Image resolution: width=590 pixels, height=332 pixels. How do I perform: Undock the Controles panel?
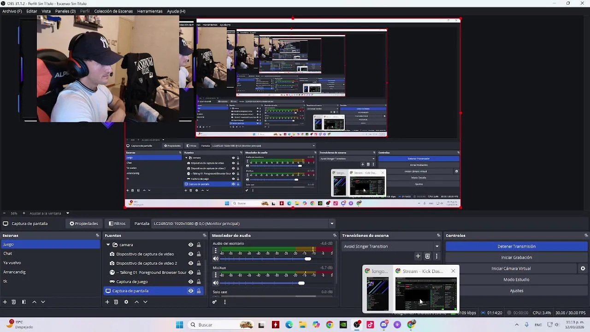click(585, 236)
